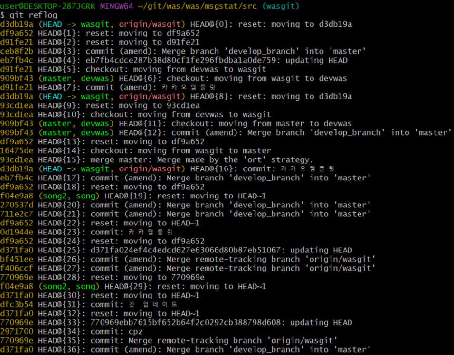
Task: Click hash ceb8f2b on the HEAD@{3} line
Action: pos(17,51)
